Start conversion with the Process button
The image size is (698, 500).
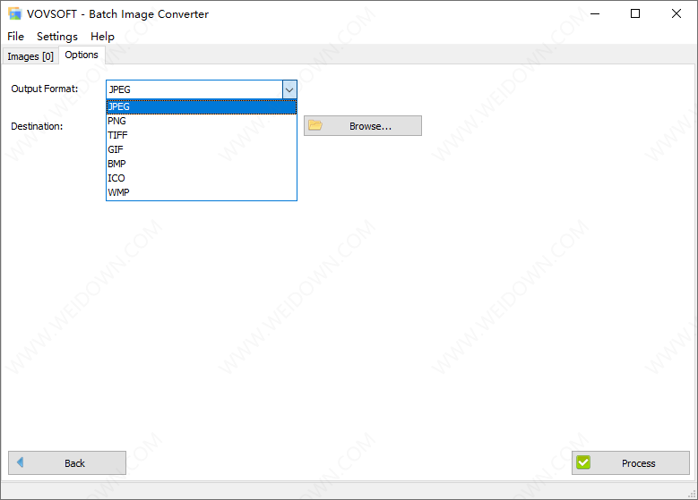(631, 463)
